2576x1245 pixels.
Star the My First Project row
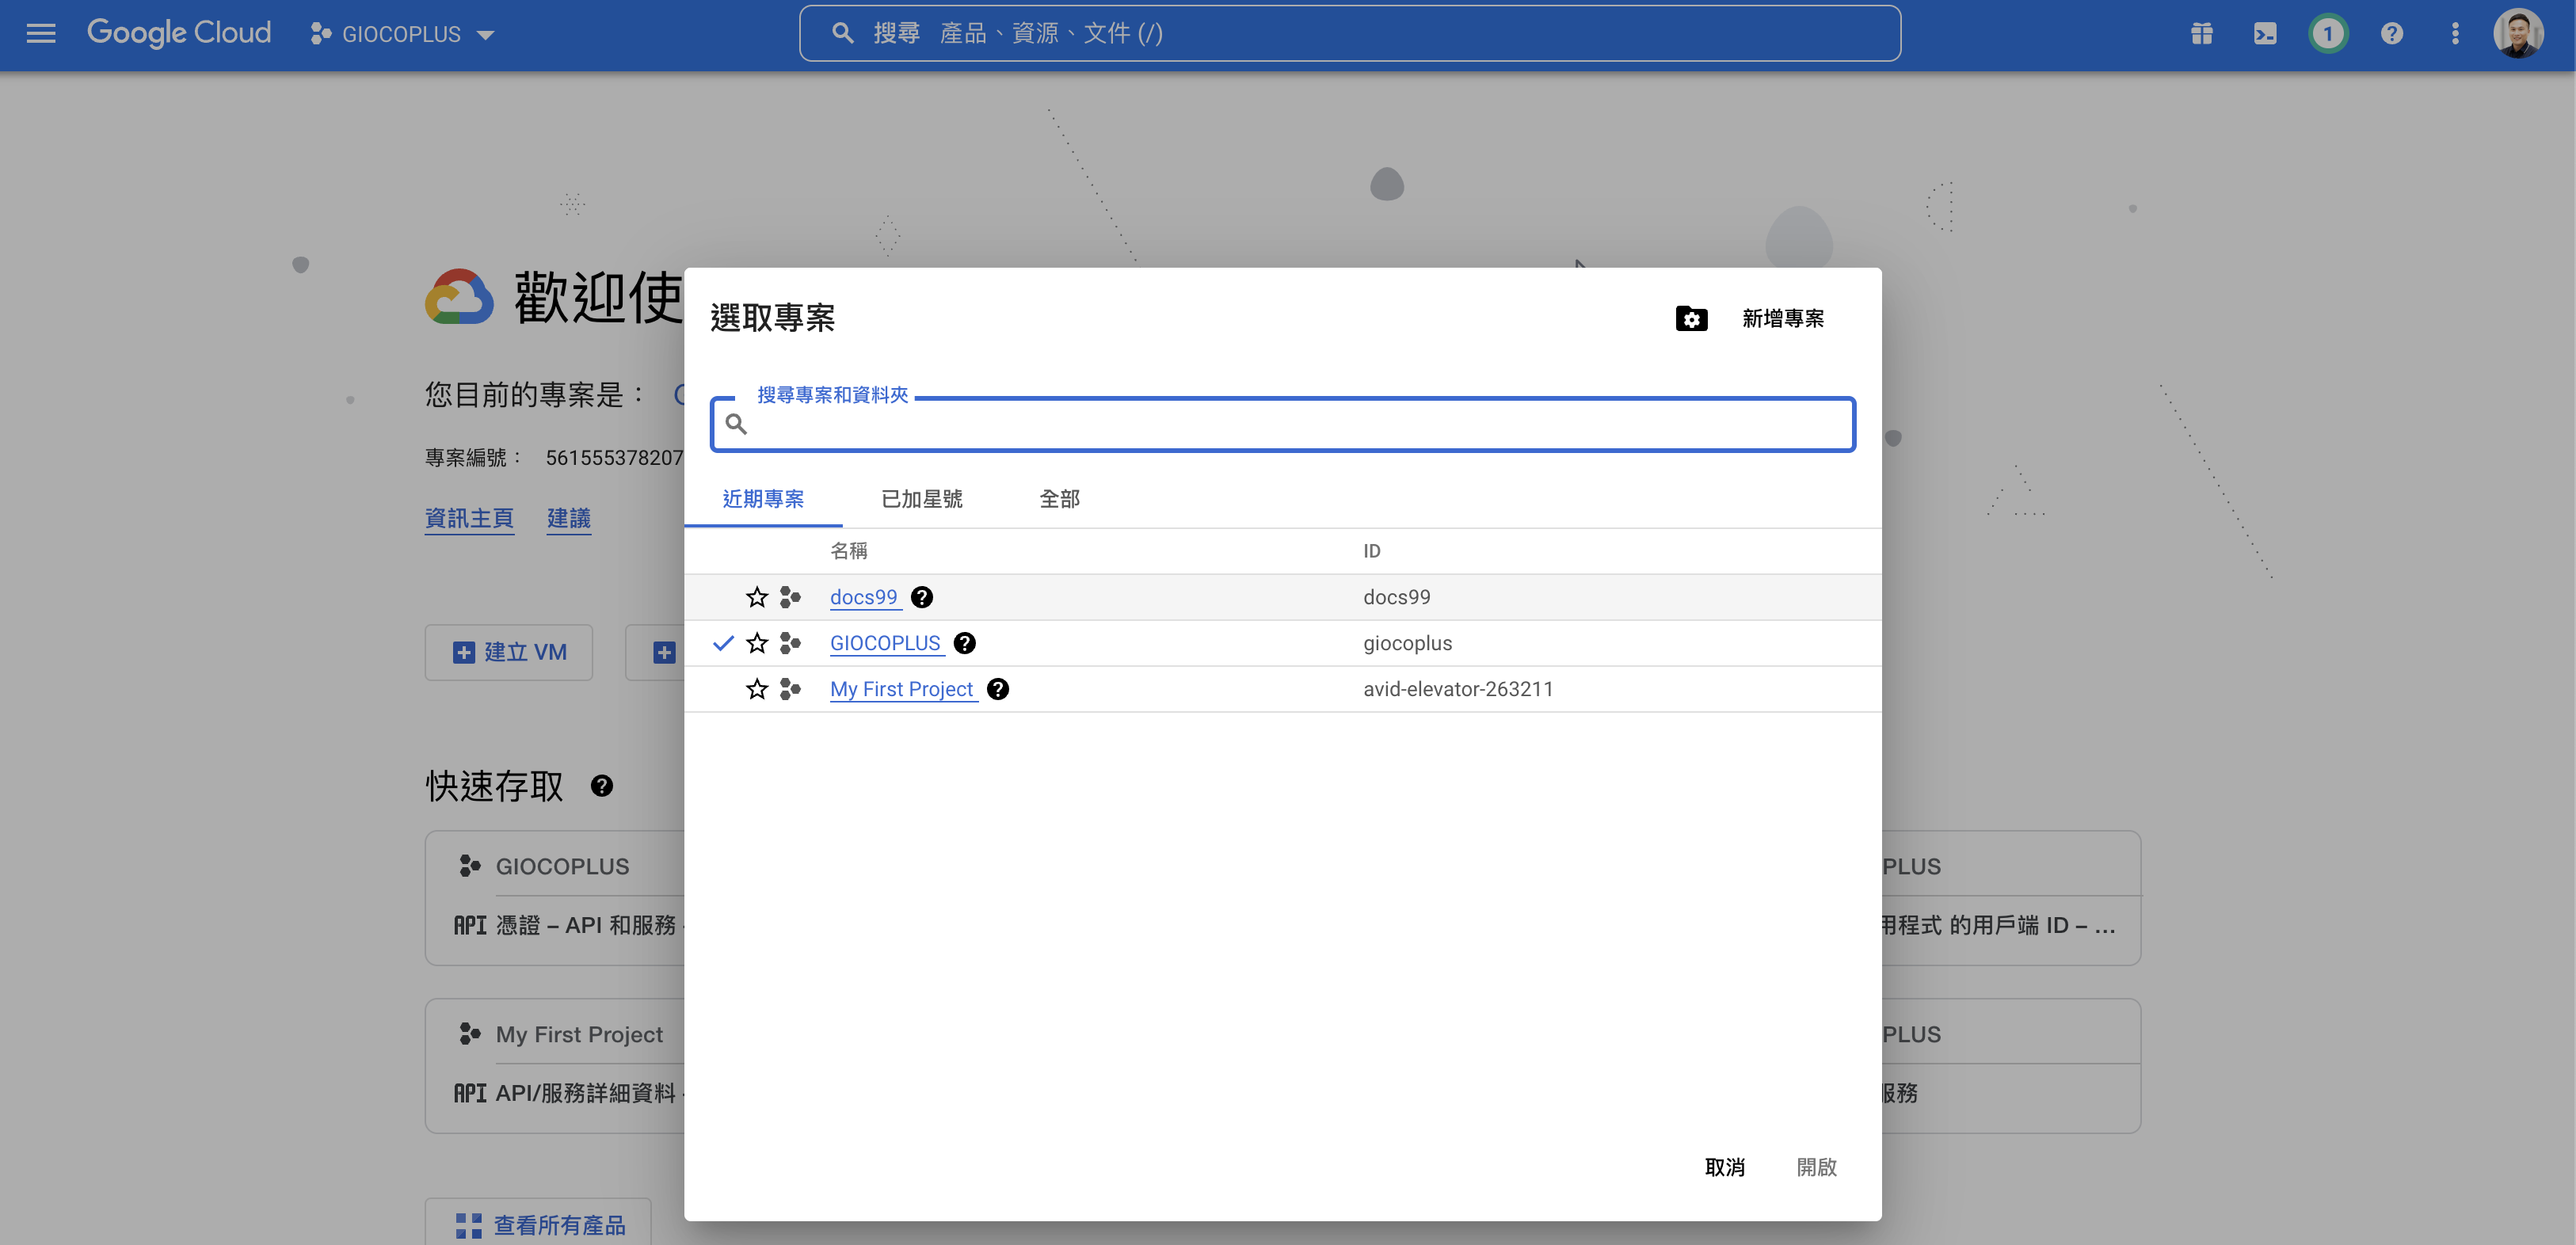pos(757,689)
